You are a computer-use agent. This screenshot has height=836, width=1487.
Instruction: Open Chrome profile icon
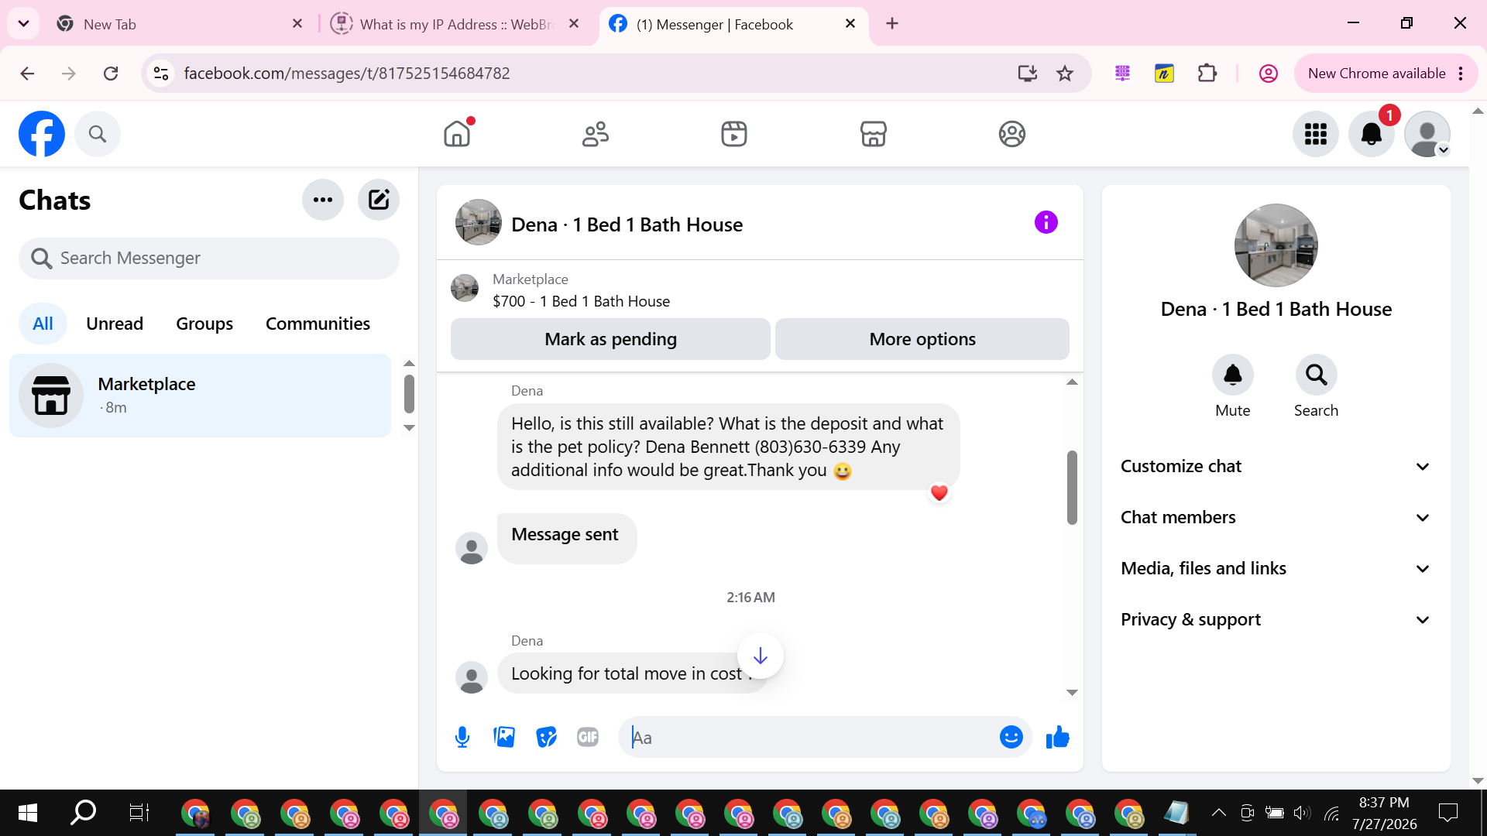1268,74
